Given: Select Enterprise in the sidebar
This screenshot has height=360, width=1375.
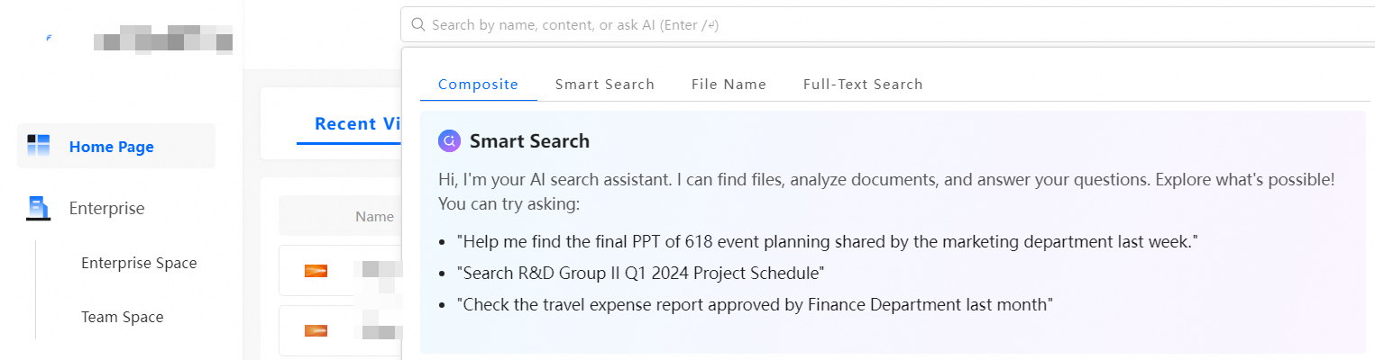Looking at the screenshot, I should pos(106,209).
